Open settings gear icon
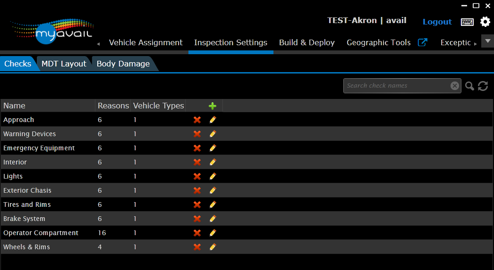Viewport: 494px width, 270px height. tap(485, 22)
